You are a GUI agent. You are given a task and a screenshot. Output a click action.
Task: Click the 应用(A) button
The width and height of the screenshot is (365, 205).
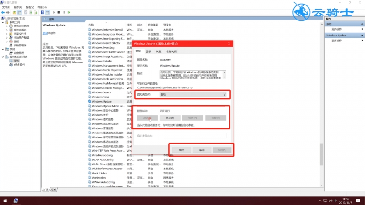[x=222, y=150]
